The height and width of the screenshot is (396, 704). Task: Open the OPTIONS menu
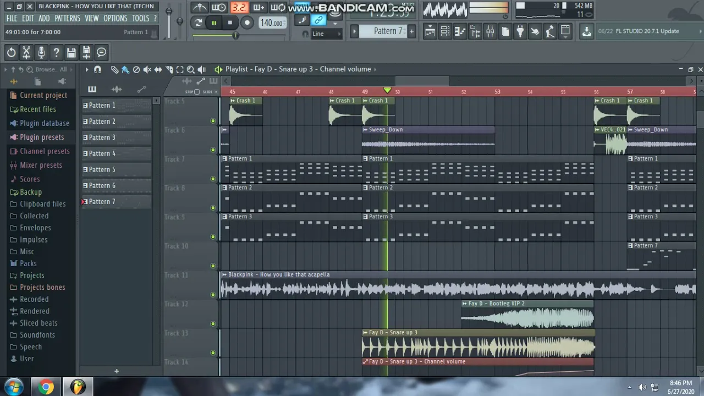pyautogui.click(x=115, y=18)
